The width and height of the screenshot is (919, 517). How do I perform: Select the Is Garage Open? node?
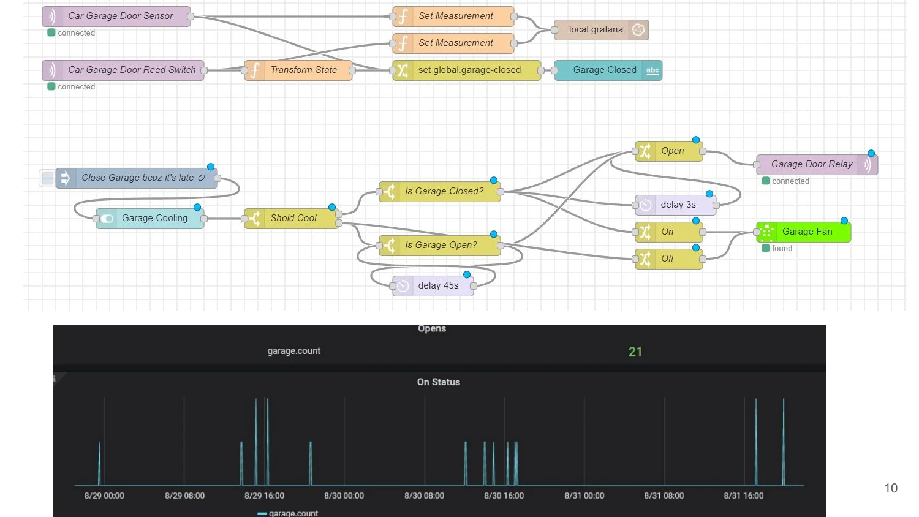(x=440, y=246)
